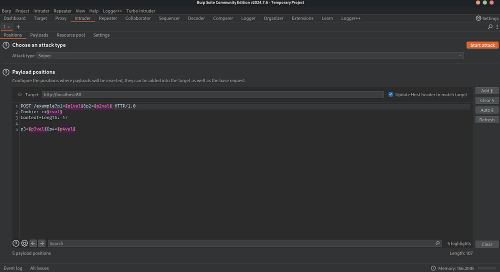The width and height of the screenshot is (500, 272).
Task: Click the help icon beside Choose an attack type
Action: pos(6,46)
